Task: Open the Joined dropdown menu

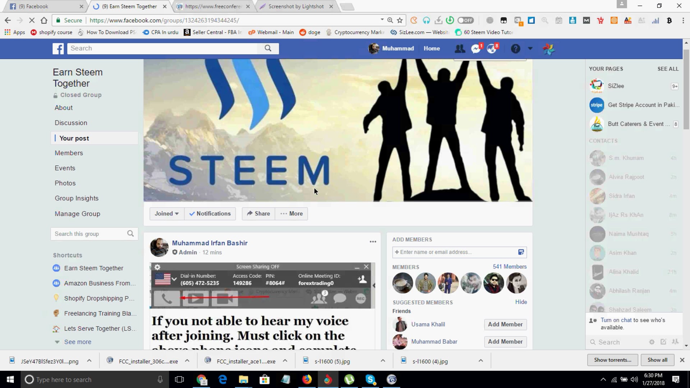Action: click(166, 213)
